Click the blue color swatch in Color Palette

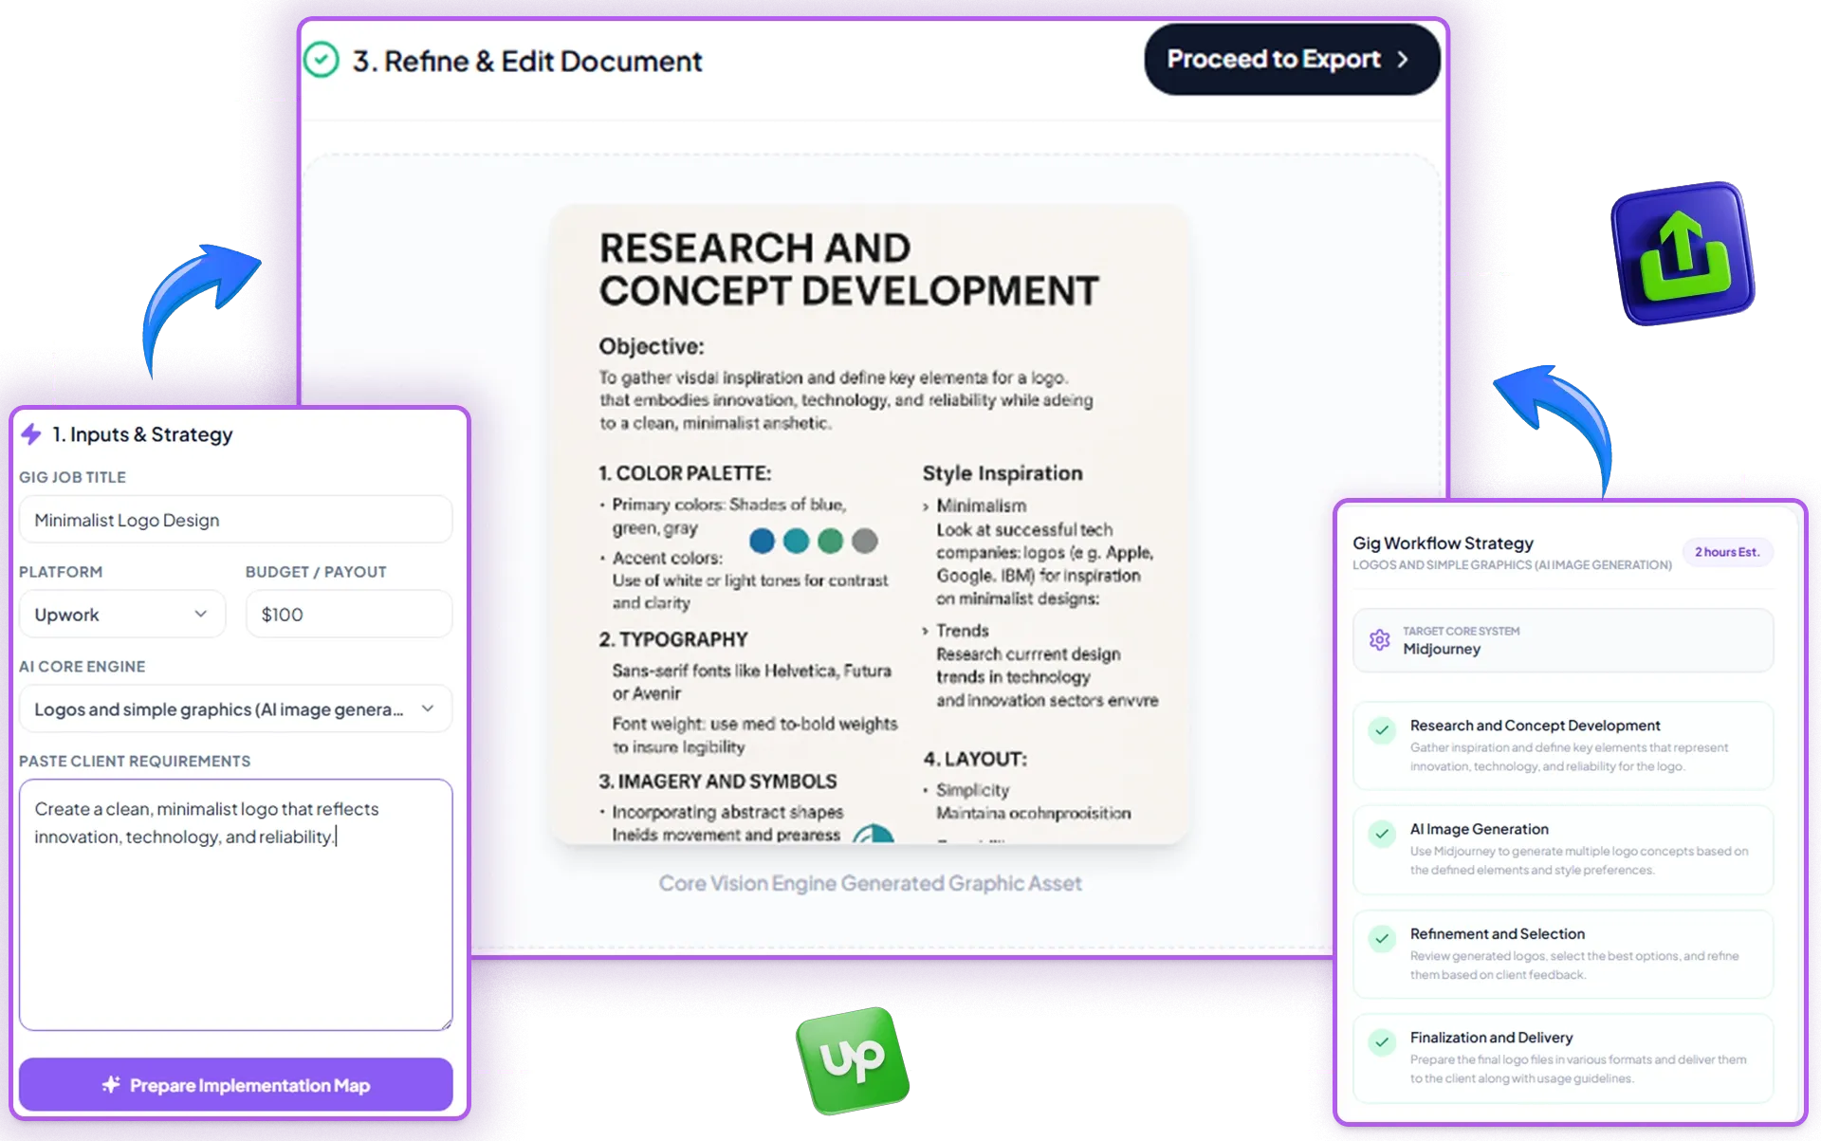click(762, 541)
